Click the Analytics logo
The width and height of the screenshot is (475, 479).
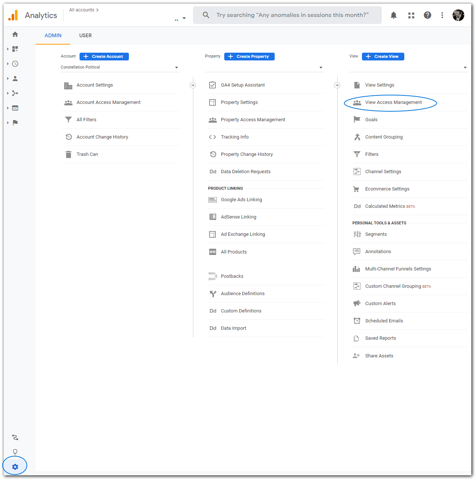pos(13,15)
